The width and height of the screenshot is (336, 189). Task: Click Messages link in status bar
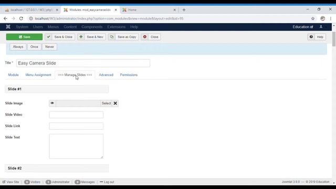point(85,182)
